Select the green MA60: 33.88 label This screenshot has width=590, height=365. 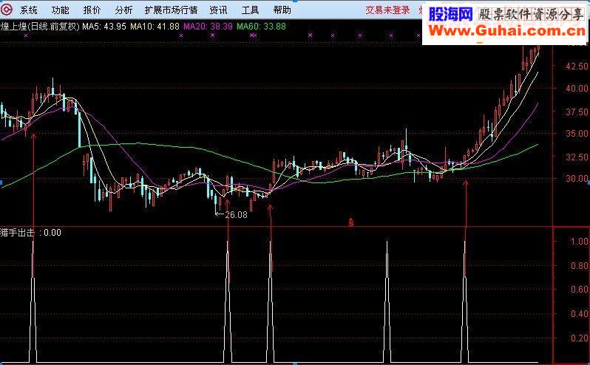click(261, 27)
